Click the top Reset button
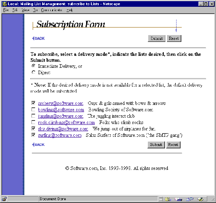Viewport: 216px width, 203px height. (174, 38)
